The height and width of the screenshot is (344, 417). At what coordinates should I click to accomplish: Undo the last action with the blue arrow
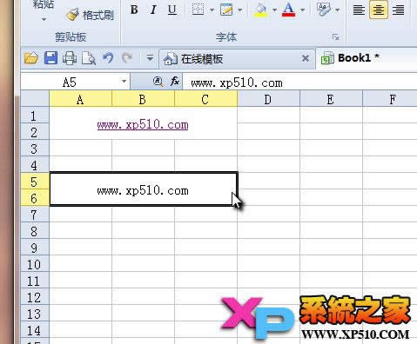pos(108,58)
